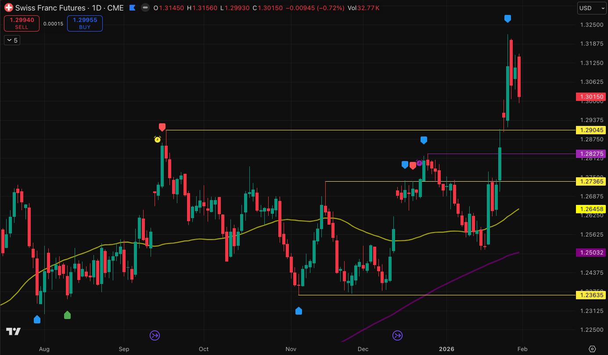Click the low price value 1.29930
This screenshot has height=355, width=608.
(237, 8)
